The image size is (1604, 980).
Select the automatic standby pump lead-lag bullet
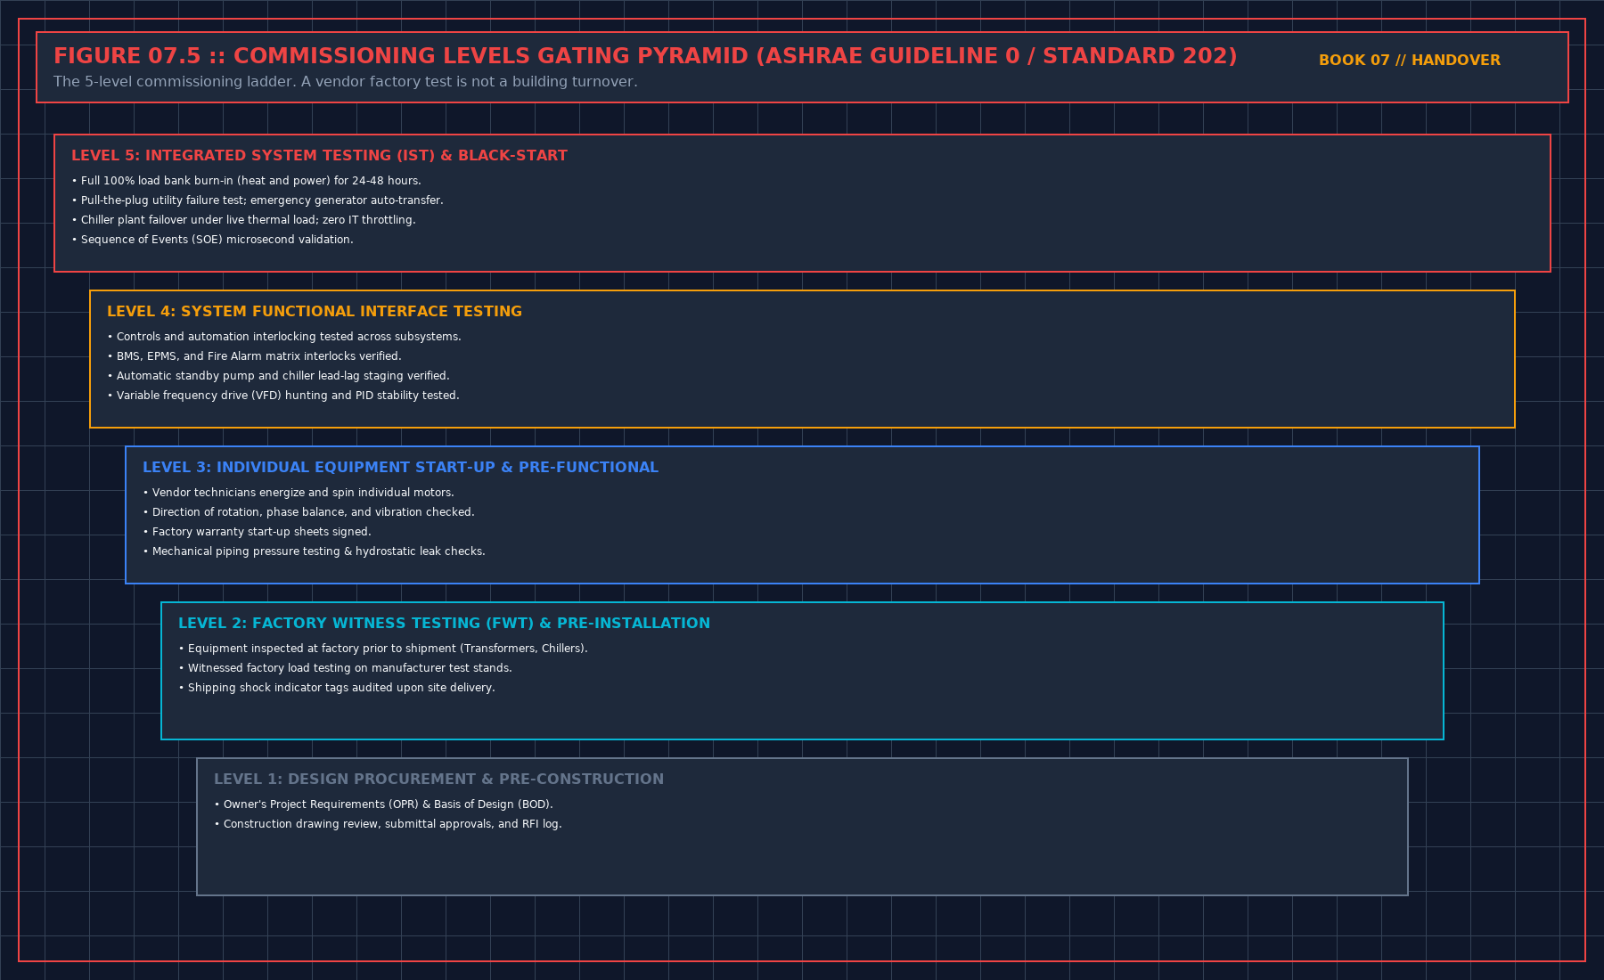[278, 376]
